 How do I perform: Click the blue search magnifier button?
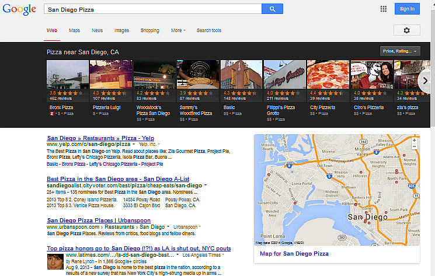point(272,9)
